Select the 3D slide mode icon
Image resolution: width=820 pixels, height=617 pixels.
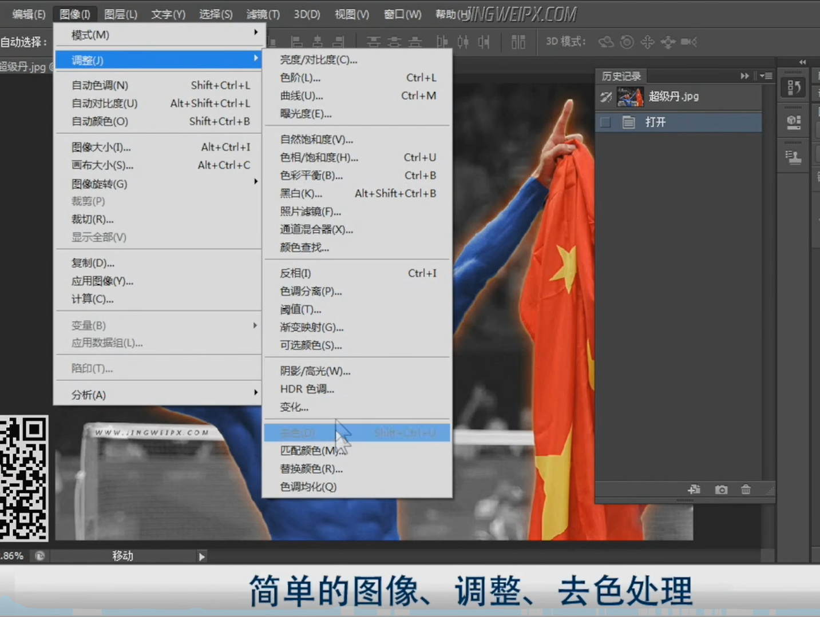click(x=668, y=42)
